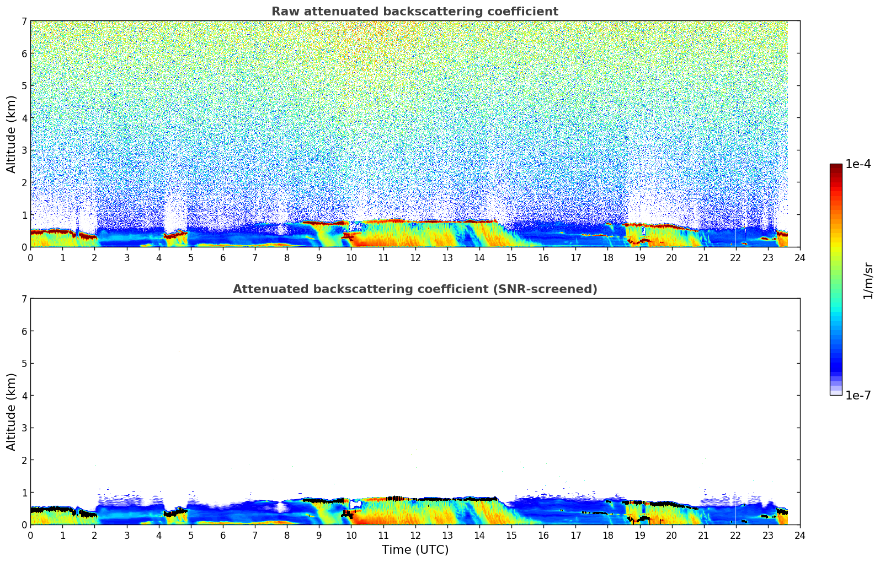The image size is (880, 562).
Task: Select the colorbar minimum label "1e-7"
Action: 858,396
